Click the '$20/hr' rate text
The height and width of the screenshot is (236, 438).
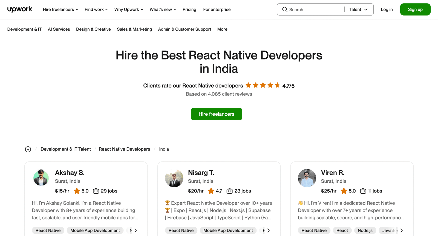196,191
